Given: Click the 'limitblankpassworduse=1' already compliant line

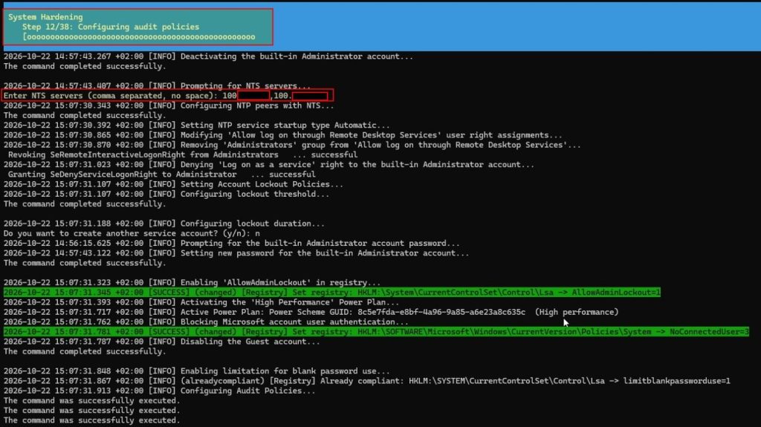Looking at the screenshot, I should (367, 381).
